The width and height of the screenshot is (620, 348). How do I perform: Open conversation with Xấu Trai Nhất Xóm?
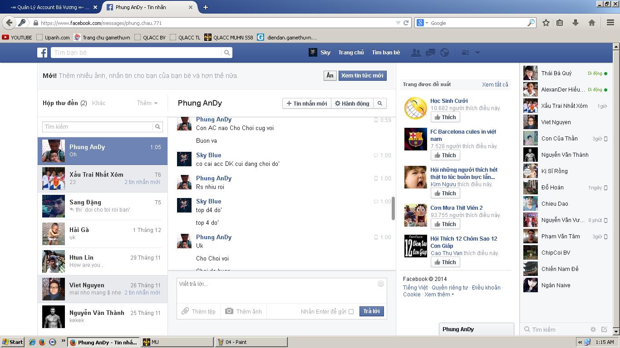(x=103, y=179)
